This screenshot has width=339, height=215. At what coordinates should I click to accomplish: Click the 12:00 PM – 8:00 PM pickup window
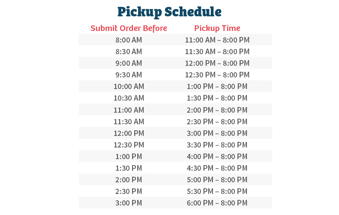(217, 63)
